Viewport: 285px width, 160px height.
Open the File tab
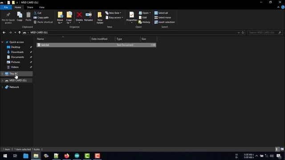coord(6,7)
